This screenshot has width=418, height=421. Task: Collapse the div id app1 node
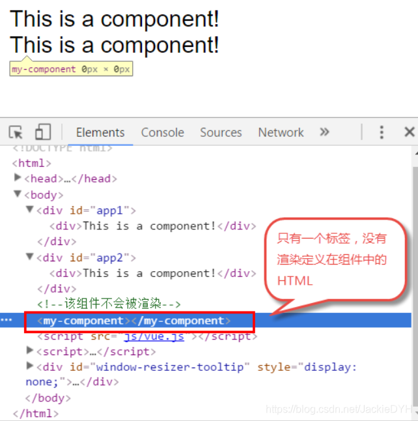tap(29, 209)
